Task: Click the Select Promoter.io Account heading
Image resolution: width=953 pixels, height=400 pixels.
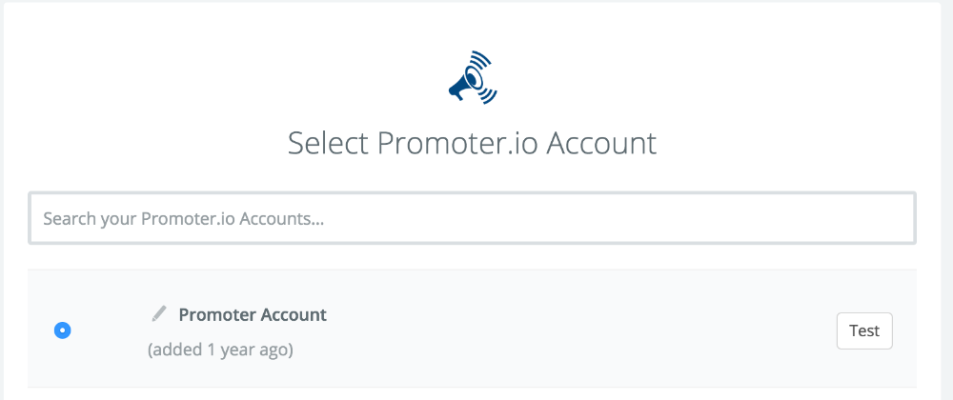Action: click(473, 143)
